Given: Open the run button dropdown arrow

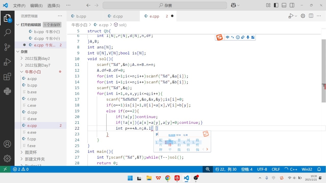Looking at the screenshot, I should point(296,16).
